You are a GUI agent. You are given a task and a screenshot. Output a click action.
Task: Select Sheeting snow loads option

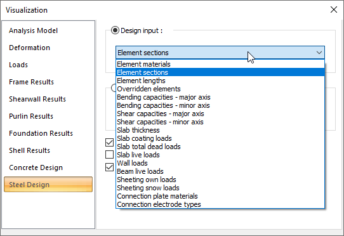(x=220, y=188)
